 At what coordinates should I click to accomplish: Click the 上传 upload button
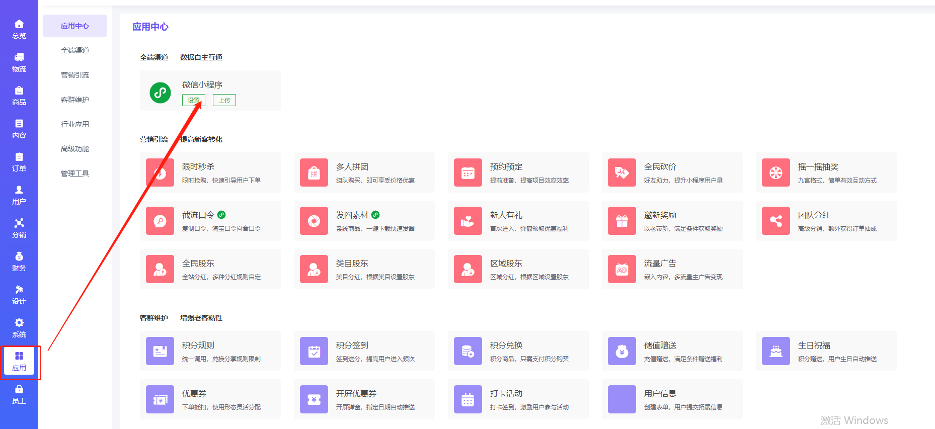[x=224, y=101]
